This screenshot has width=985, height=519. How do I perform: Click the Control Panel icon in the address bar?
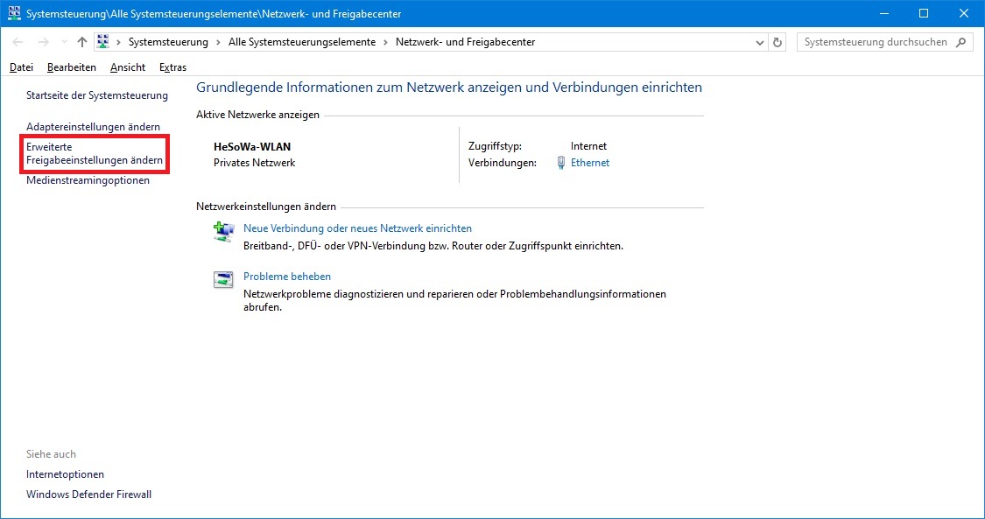pos(103,42)
